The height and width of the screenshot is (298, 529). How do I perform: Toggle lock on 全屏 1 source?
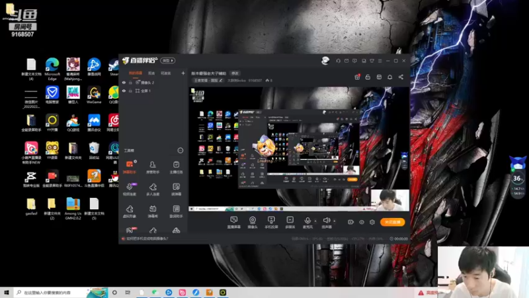click(130, 91)
